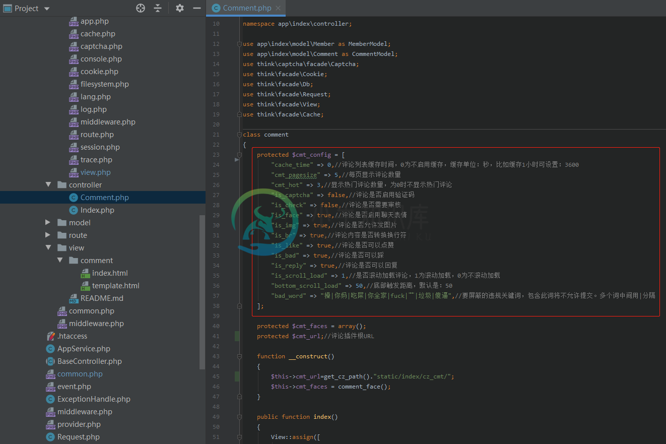
Task: Fold the use-imports block at line 12
Action: 239,44
